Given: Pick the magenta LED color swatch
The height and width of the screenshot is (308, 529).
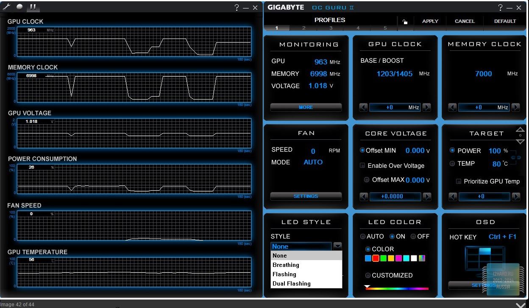Looking at the screenshot, I should coord(398,258).
